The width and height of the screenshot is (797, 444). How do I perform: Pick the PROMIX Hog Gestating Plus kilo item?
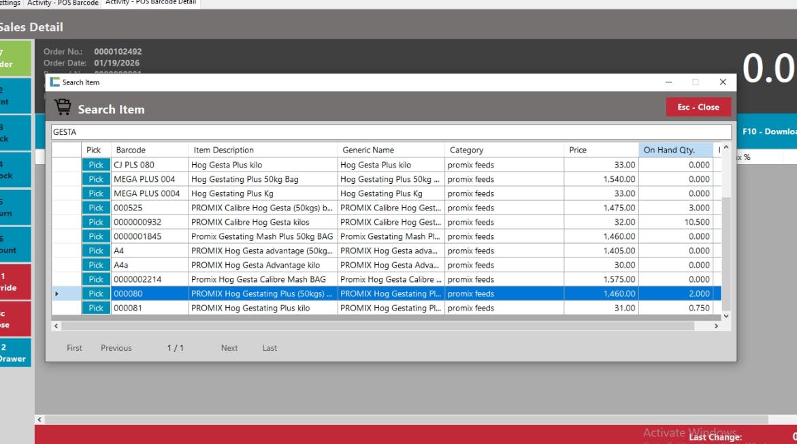click(x=96, y=308)
